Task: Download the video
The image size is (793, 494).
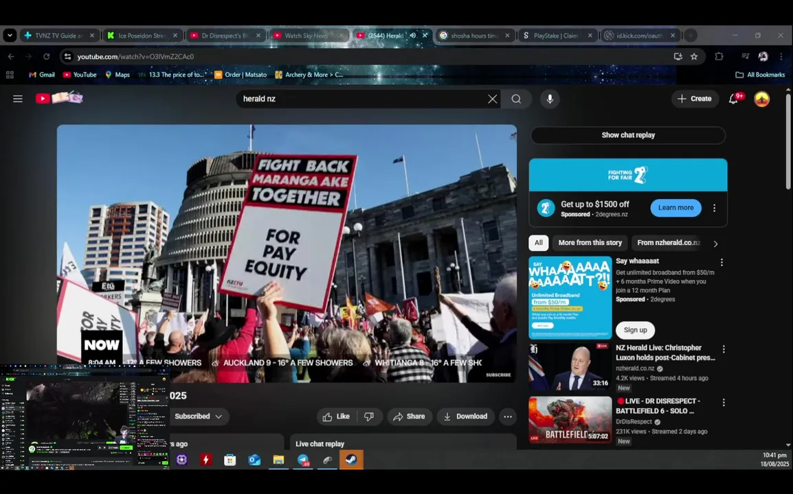Action: click(465, 416)
